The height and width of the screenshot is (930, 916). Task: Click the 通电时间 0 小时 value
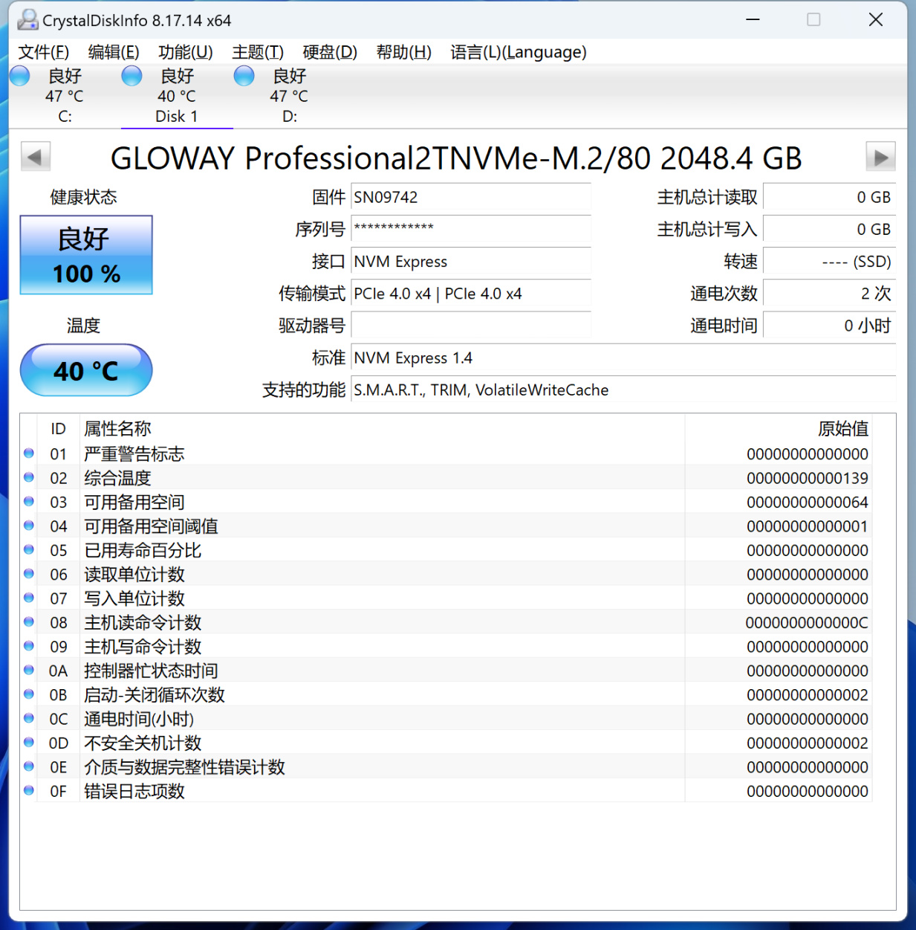[x=829, y=326]
